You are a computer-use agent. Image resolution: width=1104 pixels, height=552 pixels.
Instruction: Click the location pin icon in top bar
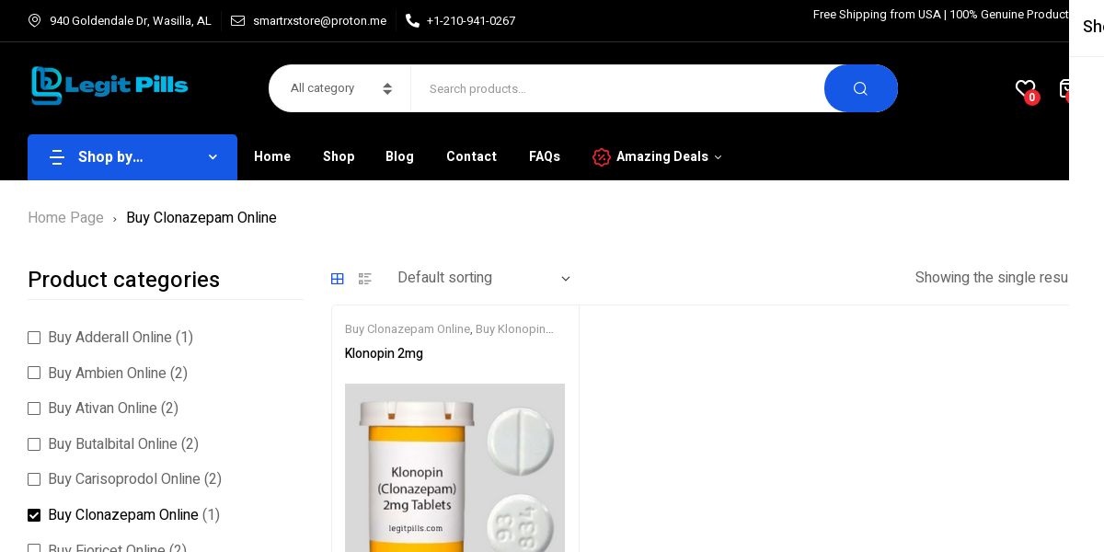coord(35,20)
